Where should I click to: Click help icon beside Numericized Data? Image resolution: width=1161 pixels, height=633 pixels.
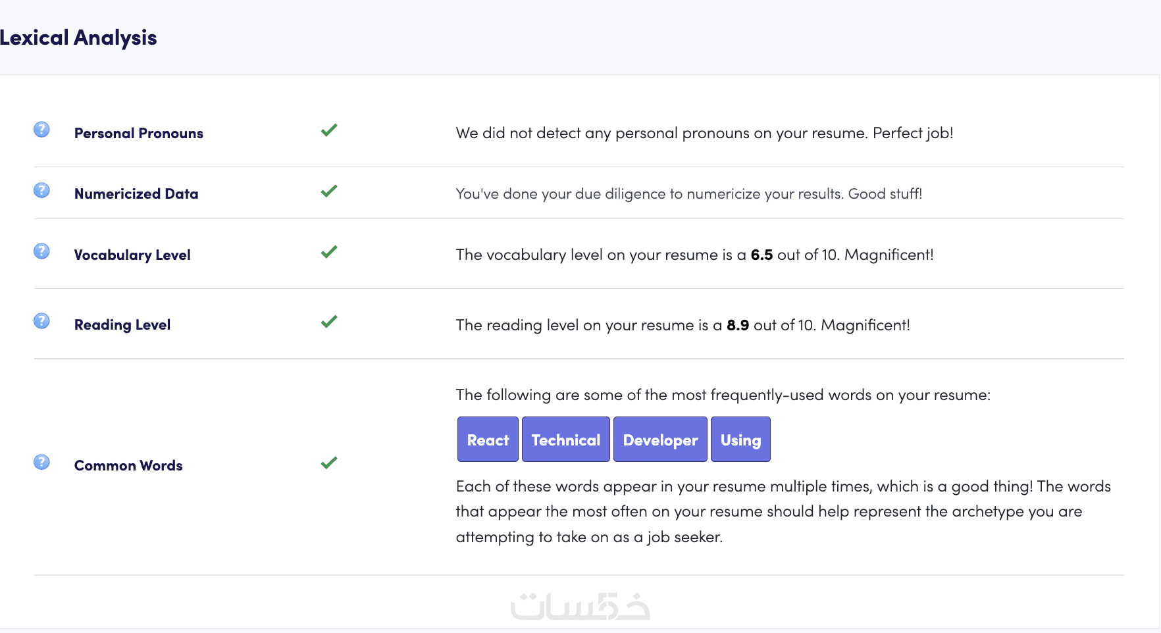pos(41,190)
